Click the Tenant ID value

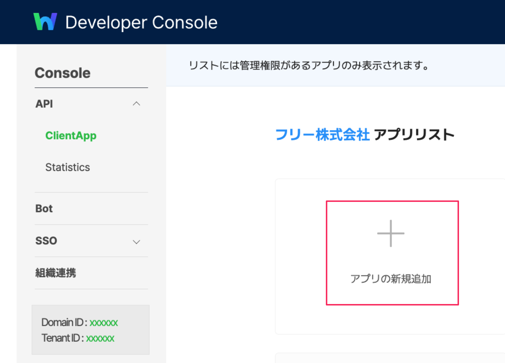tap(100, 338)
